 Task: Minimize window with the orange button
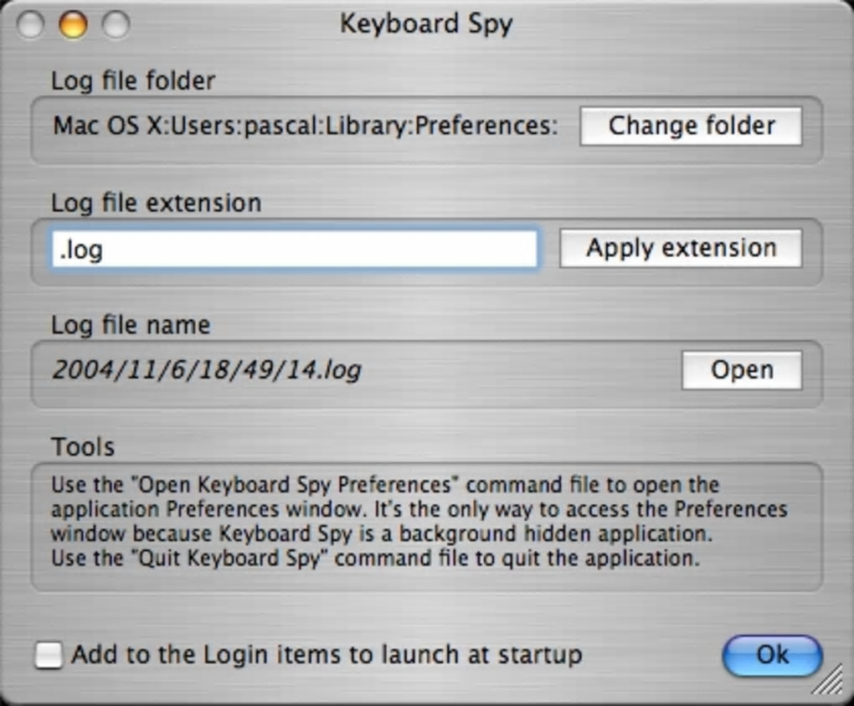coord(73,24)
